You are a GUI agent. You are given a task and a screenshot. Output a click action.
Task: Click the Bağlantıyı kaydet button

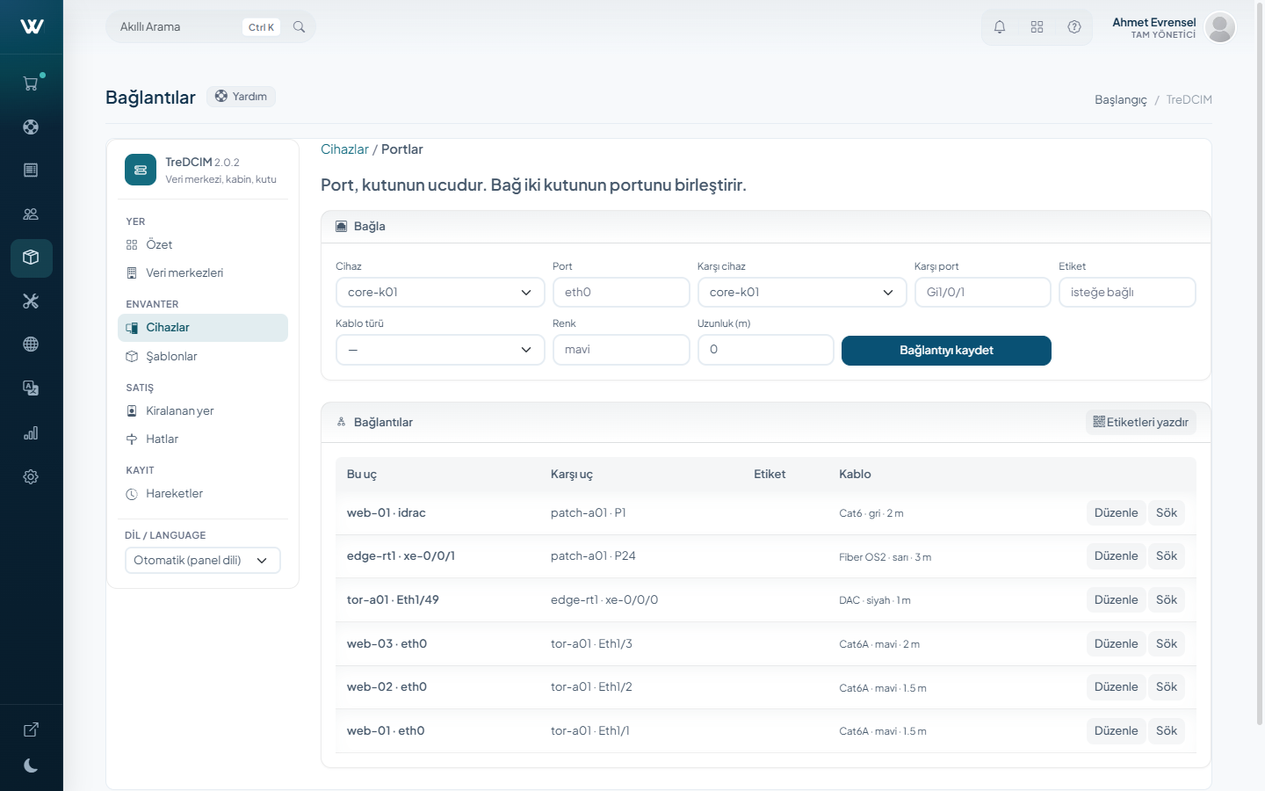pyautogui.click(x=946, y=351)
